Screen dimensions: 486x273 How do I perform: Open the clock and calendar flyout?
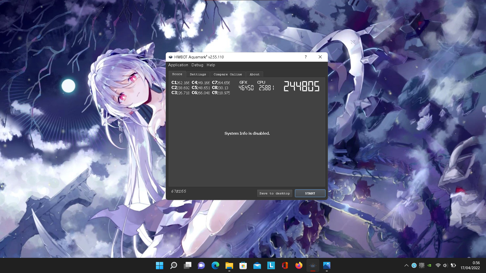click(x=470, y=265)
